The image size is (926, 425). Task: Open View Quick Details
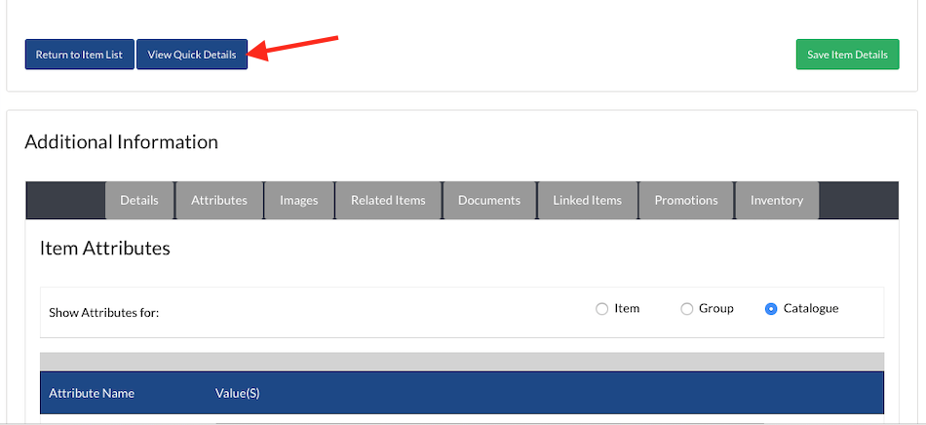pos(192,55)
